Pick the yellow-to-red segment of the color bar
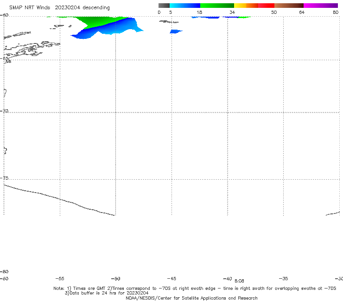Image resolution: width=343 pixels, height=301 pixels. coord(254,6)
